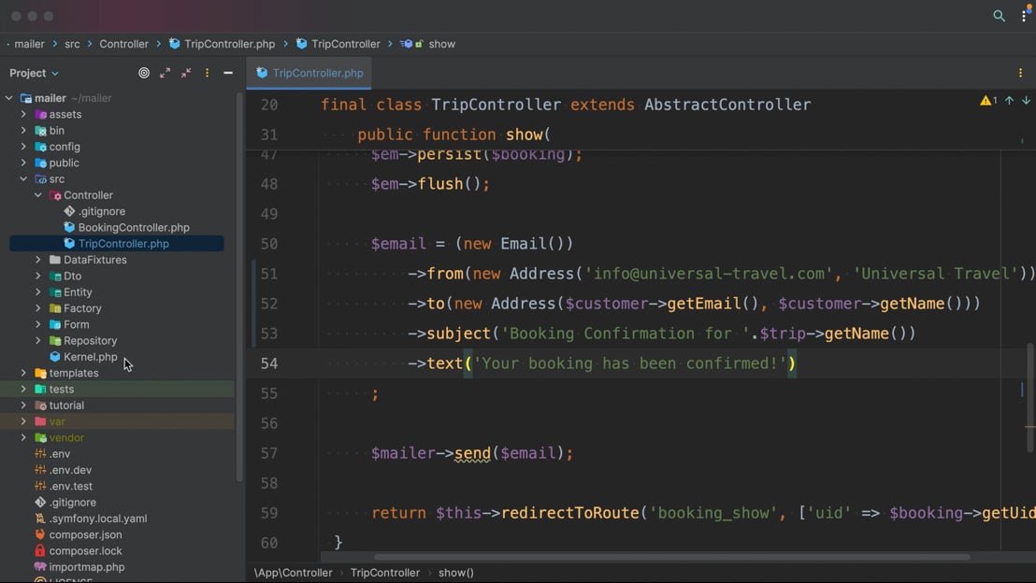Click Controller in the breadcrumb bar
This screenshot has height=583, width=1036.
pos(123,44)
